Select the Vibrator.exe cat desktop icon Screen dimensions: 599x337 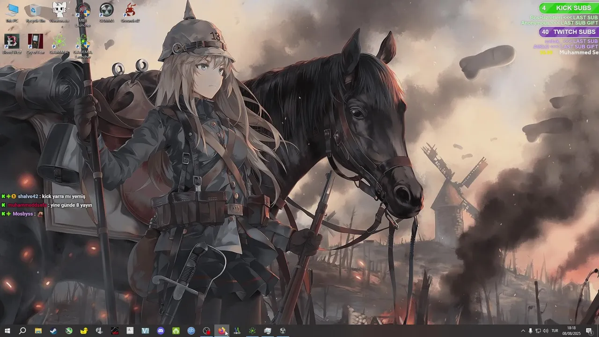pos(59,13)
